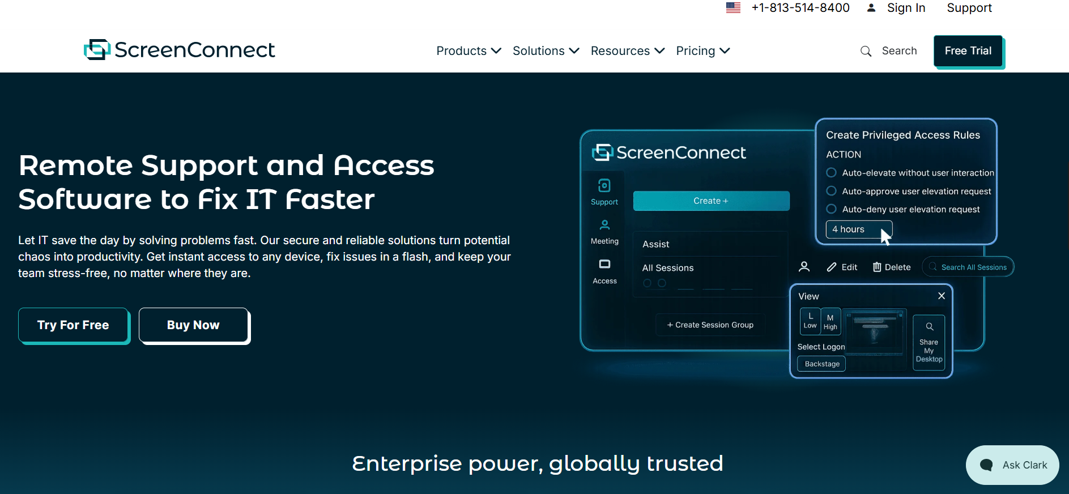Image resolution: width=1069 pixels, height=494 pixels.
Task: Click the US flag region icon
Action: [733, 8]
